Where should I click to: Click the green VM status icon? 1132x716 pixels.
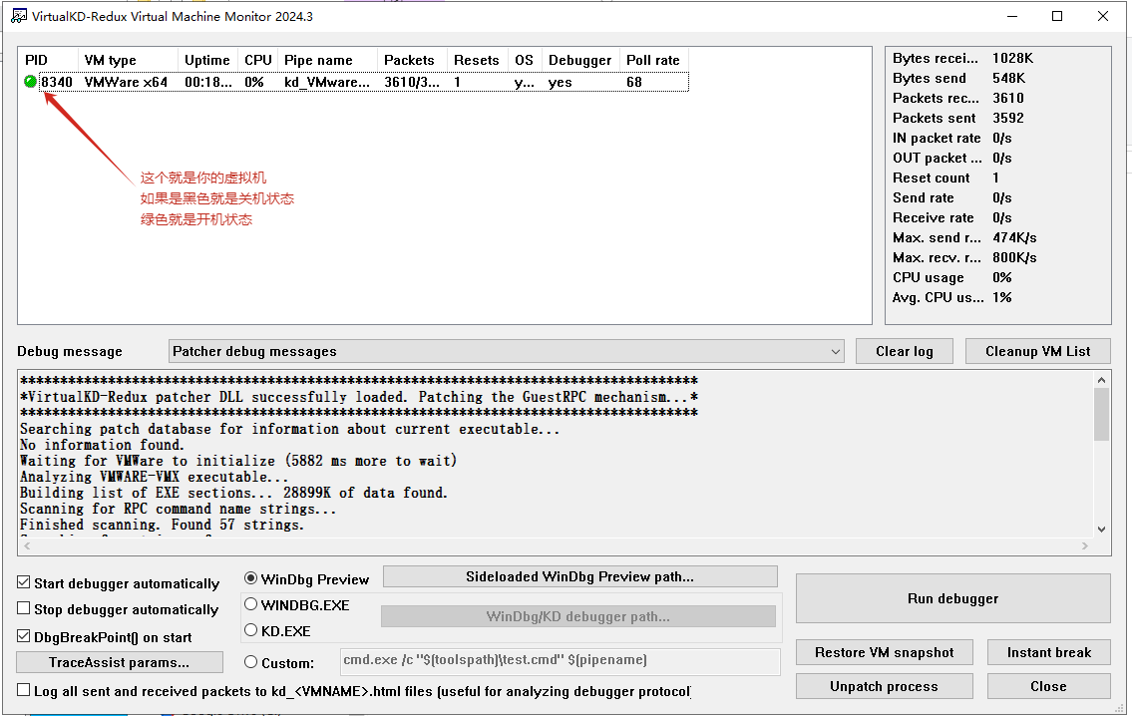point(30,82)
